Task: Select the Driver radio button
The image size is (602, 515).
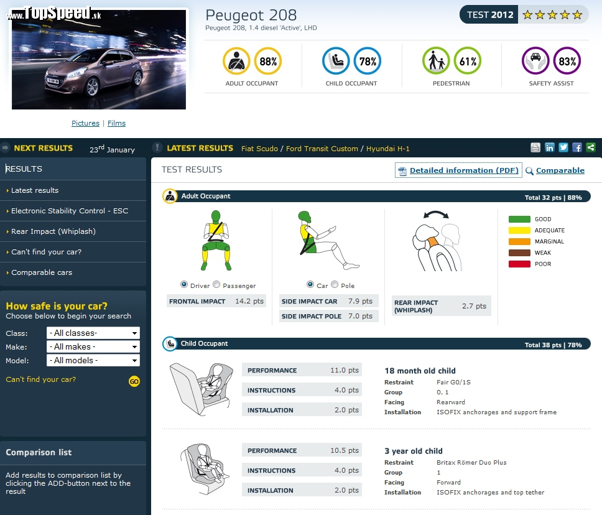Action: [x=184, y=285]
